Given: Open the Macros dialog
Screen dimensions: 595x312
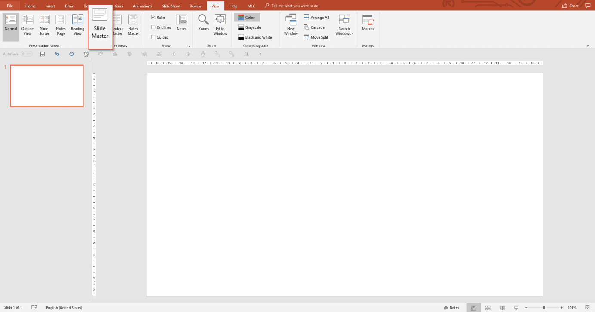Looking at the screenshot, I should [x=368, y=25].
